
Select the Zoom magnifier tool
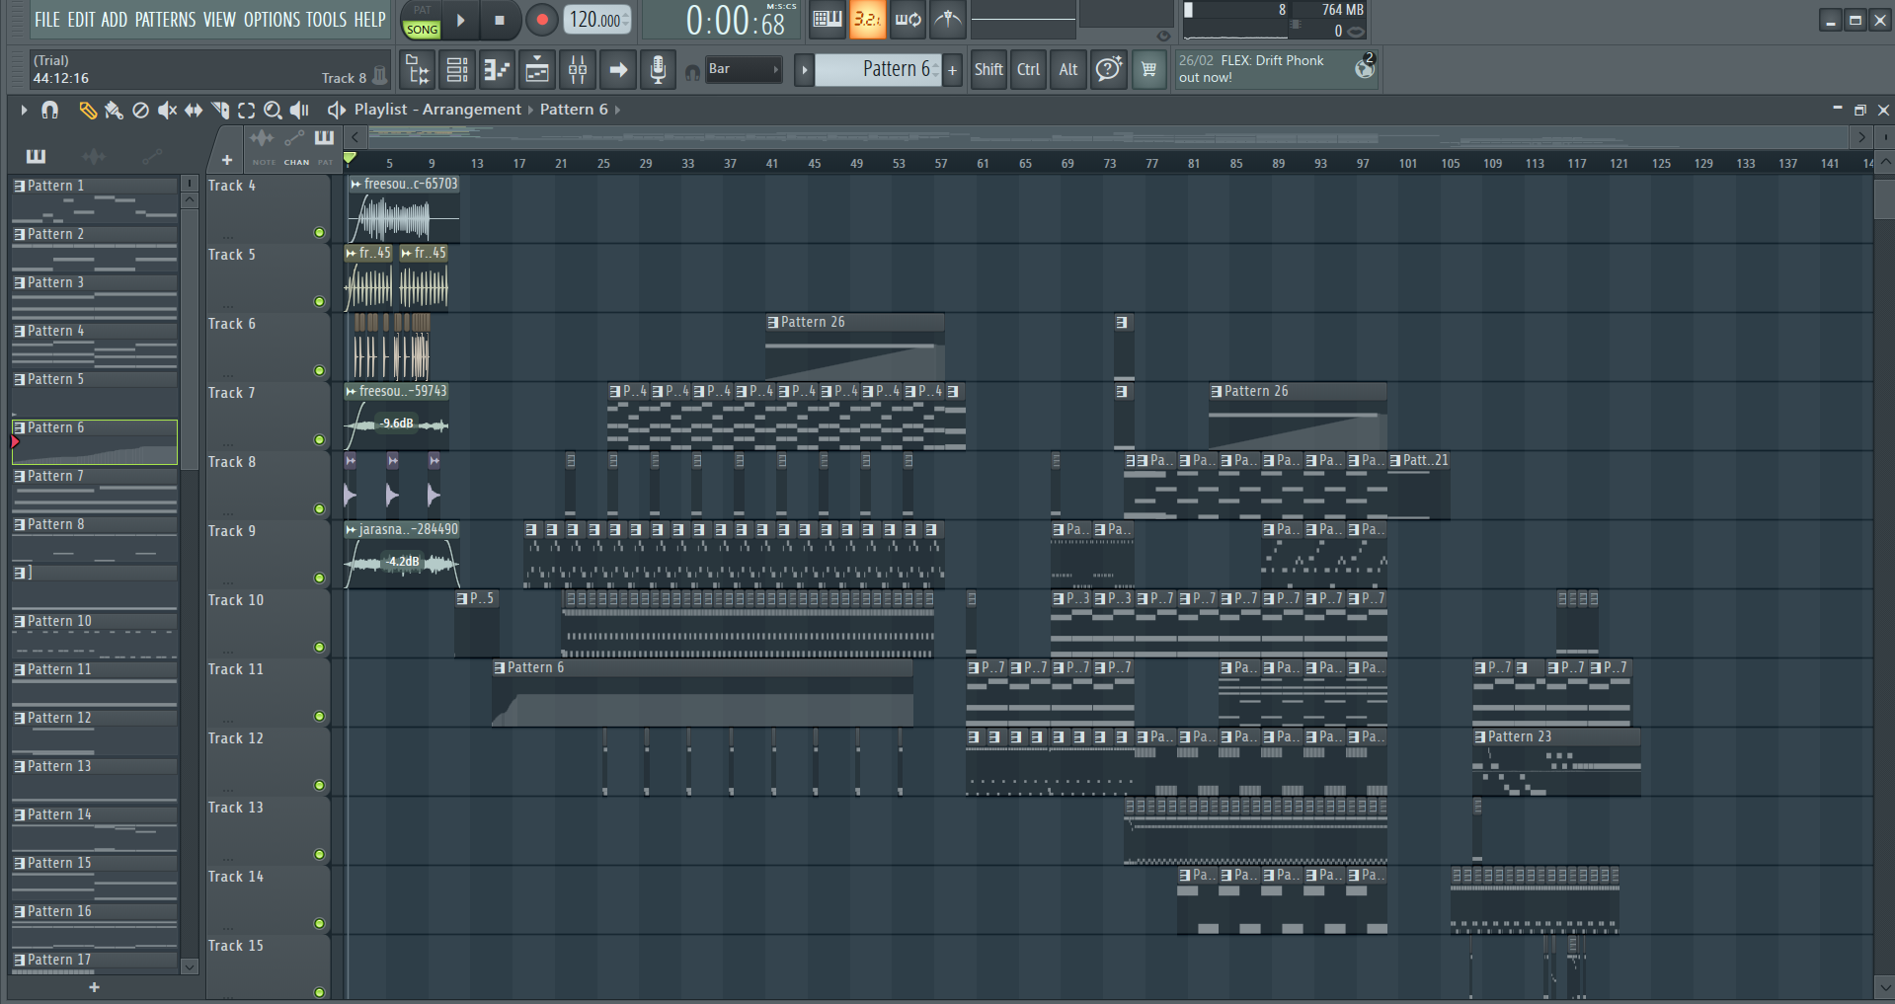(274, 110)
